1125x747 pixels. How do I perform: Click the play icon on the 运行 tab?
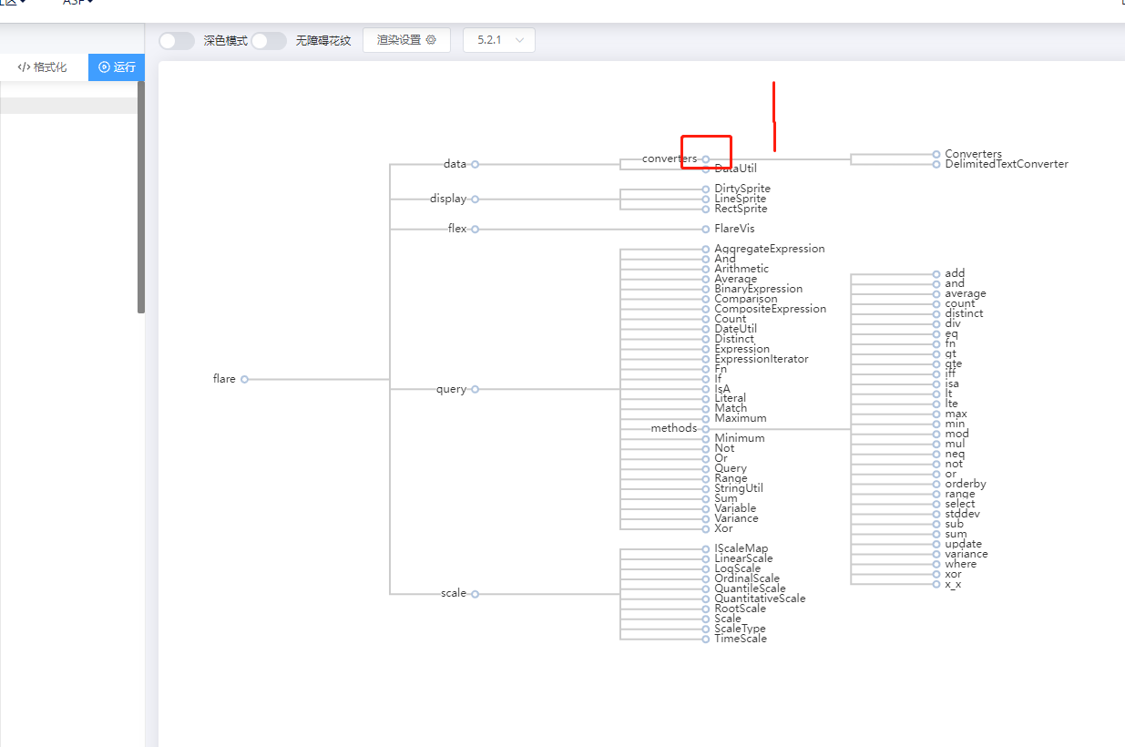point(104,67)
